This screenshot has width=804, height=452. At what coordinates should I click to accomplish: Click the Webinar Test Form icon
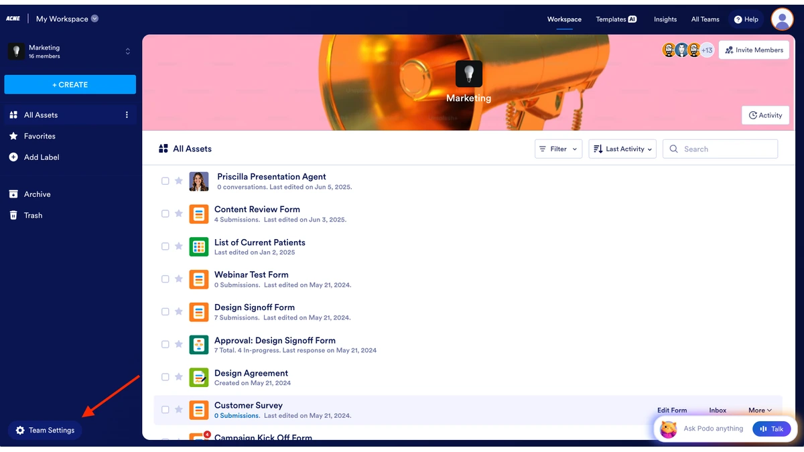[199, 279]
